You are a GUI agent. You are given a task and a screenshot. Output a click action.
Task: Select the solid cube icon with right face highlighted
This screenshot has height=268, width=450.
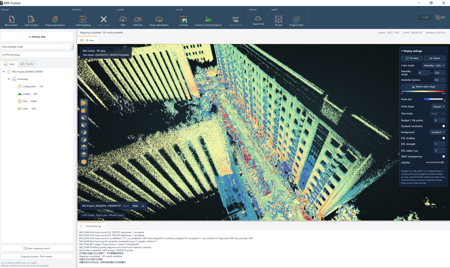tap(84, 132)
